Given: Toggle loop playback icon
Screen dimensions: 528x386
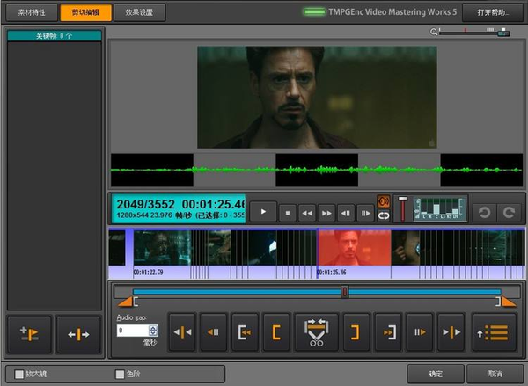Looking at the screenshot, I should (384, 217).
